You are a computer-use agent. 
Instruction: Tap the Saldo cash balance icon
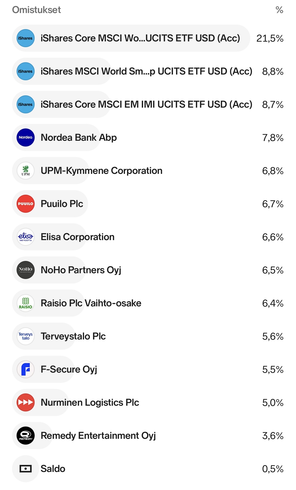point(26,469)
